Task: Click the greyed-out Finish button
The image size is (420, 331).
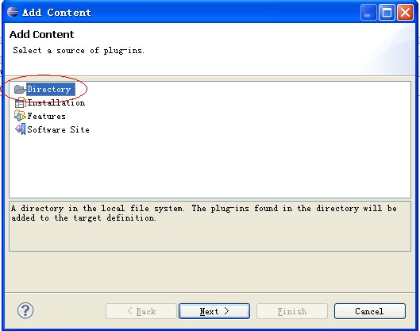Action: (292, 311)
